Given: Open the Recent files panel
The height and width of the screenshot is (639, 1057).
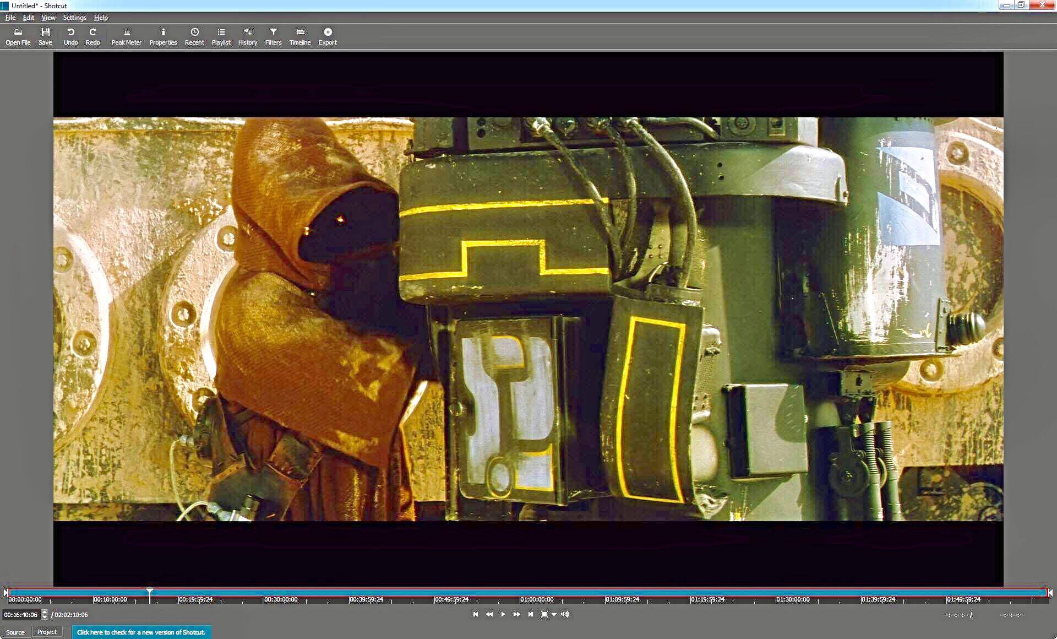Looking at the screenshot, I should coord(194,36).
